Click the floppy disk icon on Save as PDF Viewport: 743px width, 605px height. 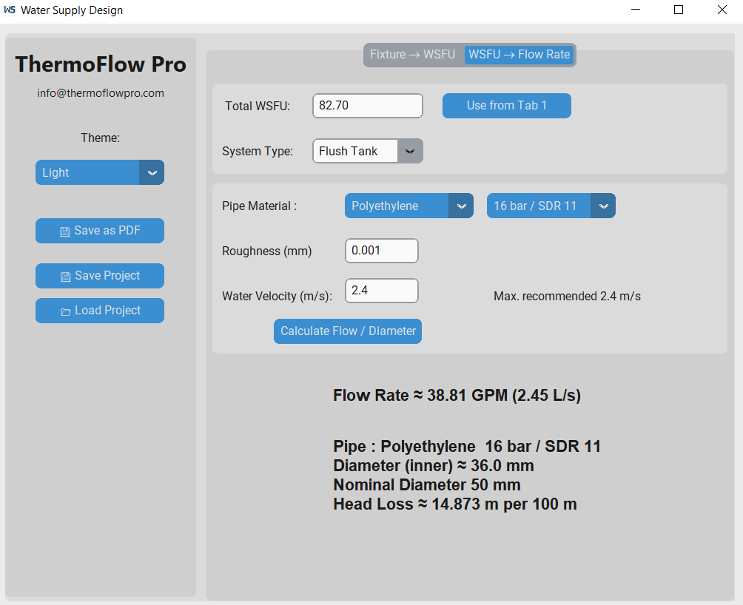65,231
